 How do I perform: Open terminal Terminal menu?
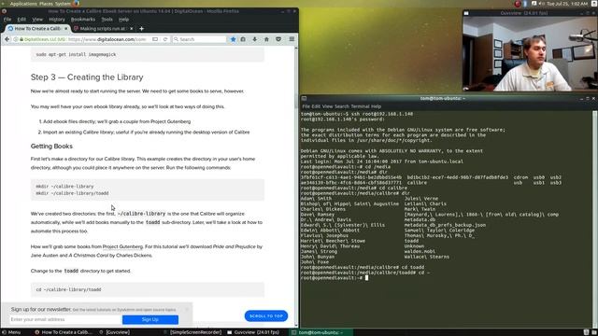coord(360,106)
